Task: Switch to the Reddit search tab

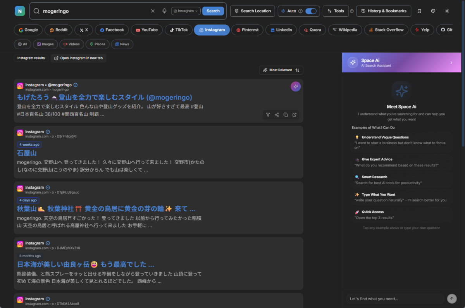Action: 59,29
